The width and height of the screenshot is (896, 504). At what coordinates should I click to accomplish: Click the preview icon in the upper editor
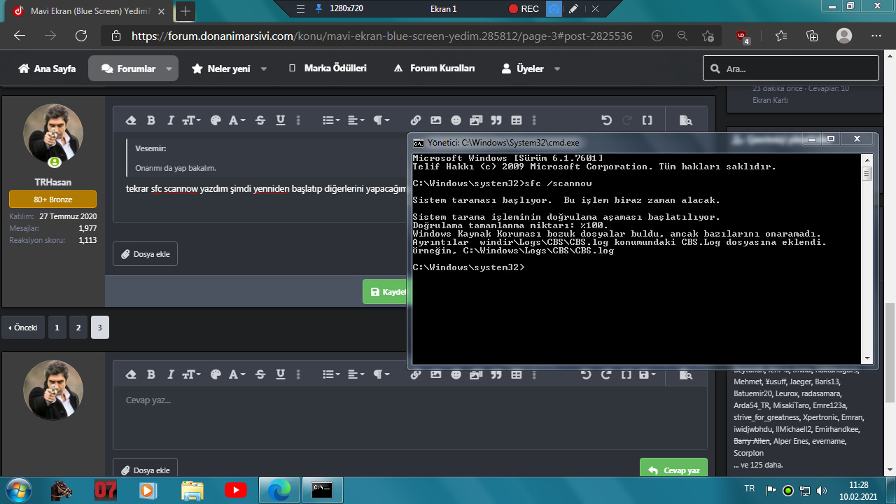pyautogui.click(x=685, y=120)
